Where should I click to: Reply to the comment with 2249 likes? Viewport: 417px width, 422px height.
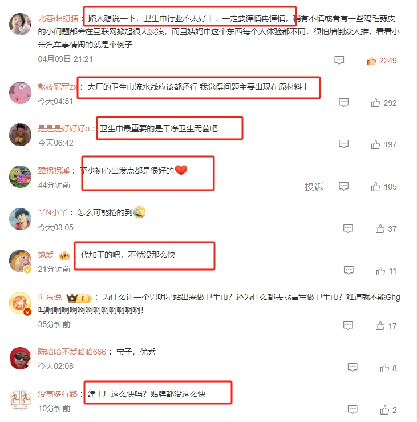[339, 60]
